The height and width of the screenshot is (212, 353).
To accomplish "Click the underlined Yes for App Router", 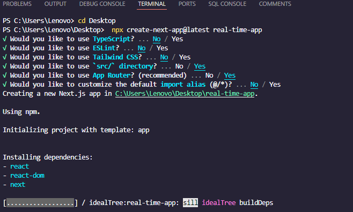I will (x=230, y=75).
